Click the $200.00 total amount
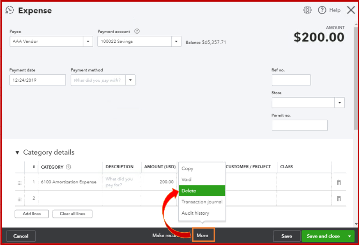This screenshot has width=359, height=245. pos(319,37)
